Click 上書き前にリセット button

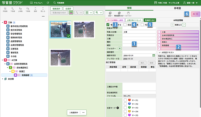pyautogui.click(x=134, y=20)
